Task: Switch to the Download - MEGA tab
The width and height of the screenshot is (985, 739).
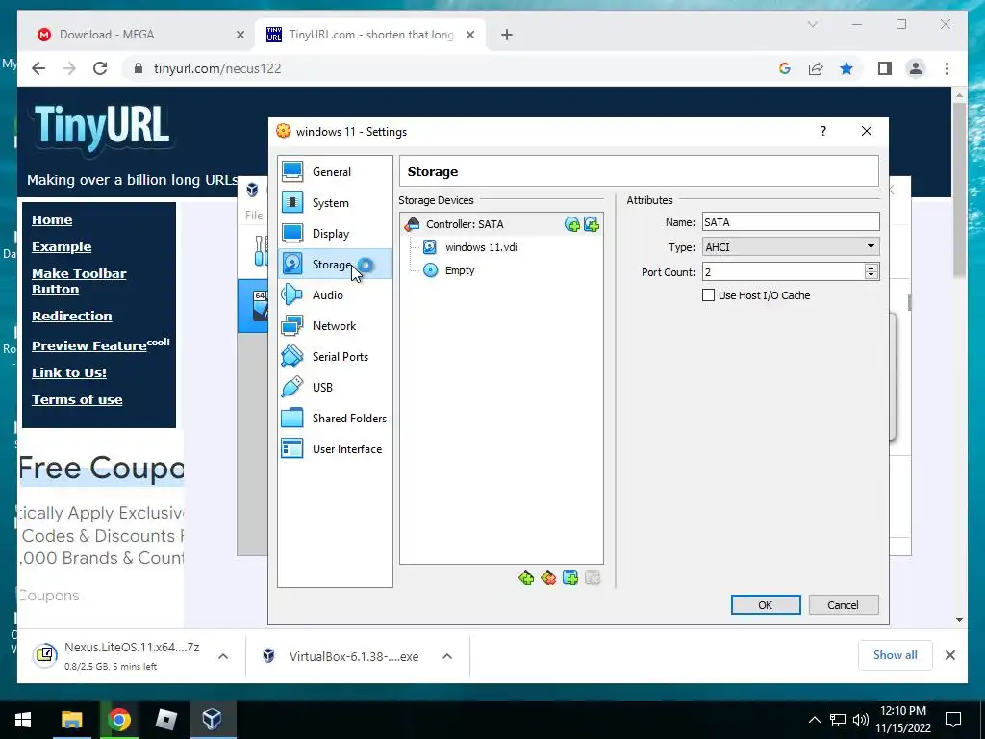Action: coord(137,35)
